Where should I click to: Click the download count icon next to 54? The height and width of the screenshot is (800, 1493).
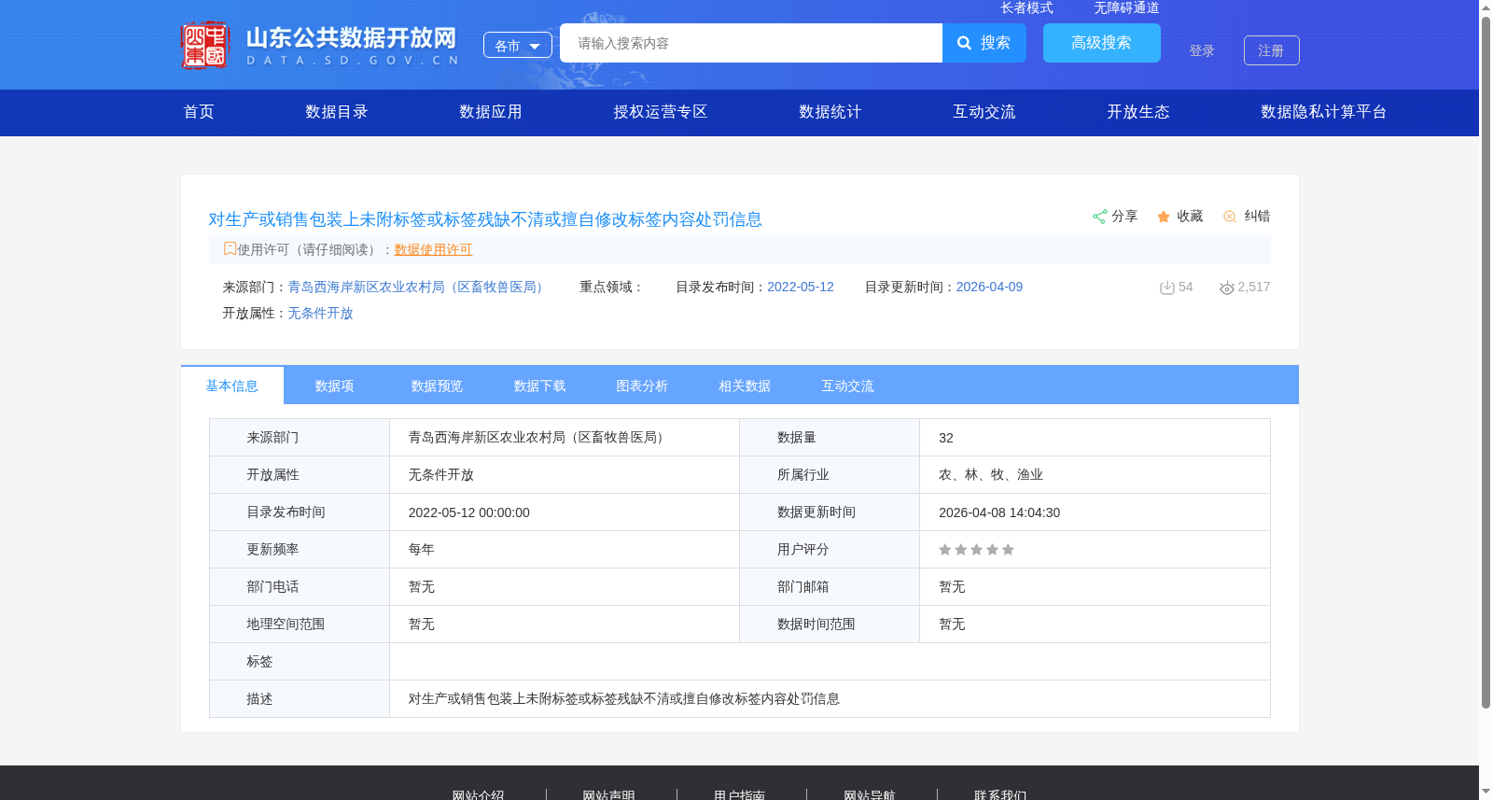click(x=1166, y=288)
